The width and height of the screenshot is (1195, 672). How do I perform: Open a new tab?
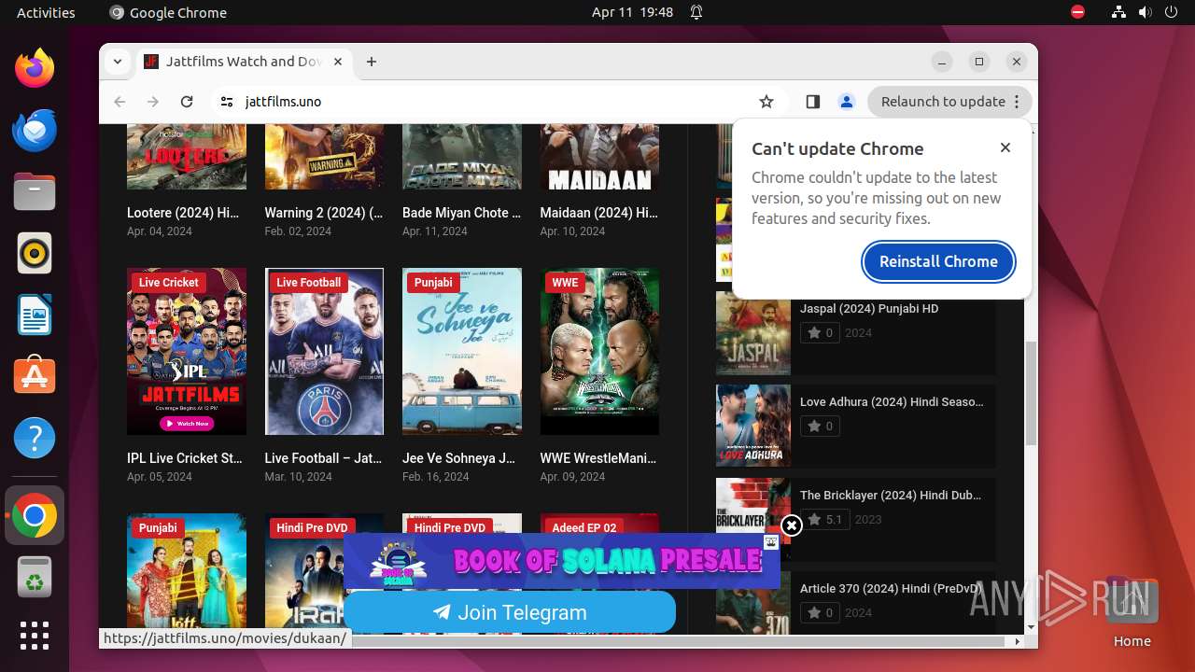coord(372,62)
